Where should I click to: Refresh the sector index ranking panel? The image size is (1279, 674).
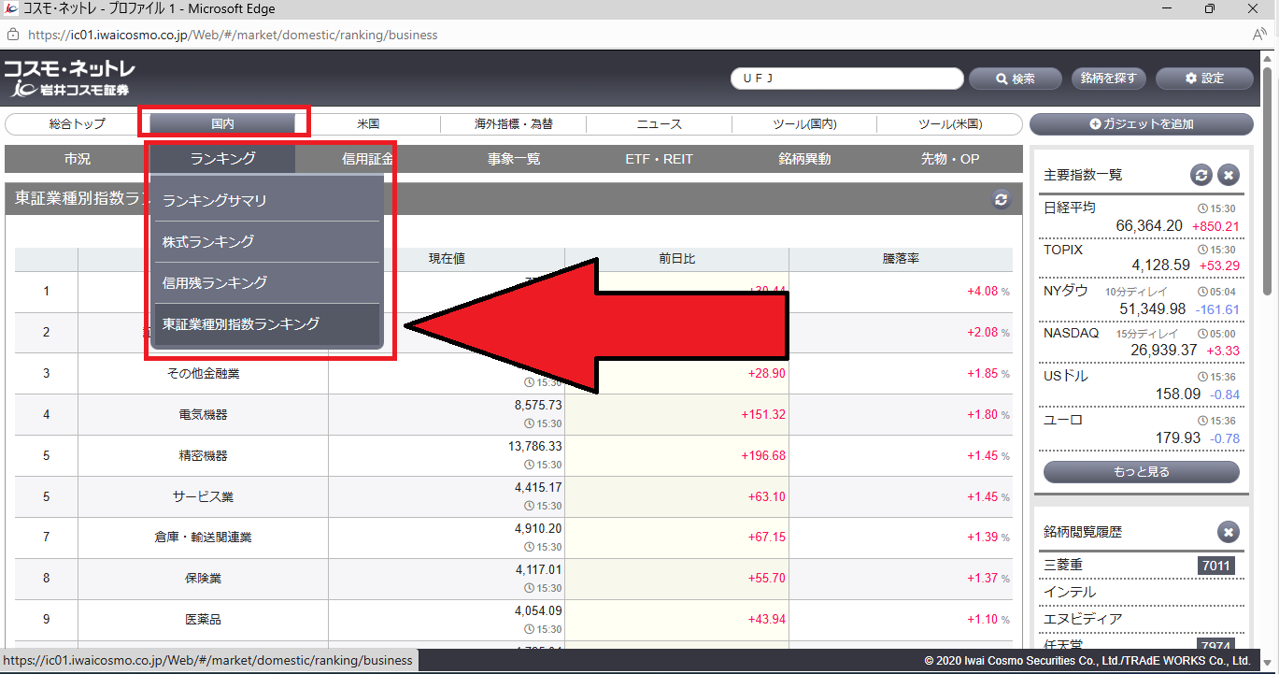click(x=1002, y=199)
